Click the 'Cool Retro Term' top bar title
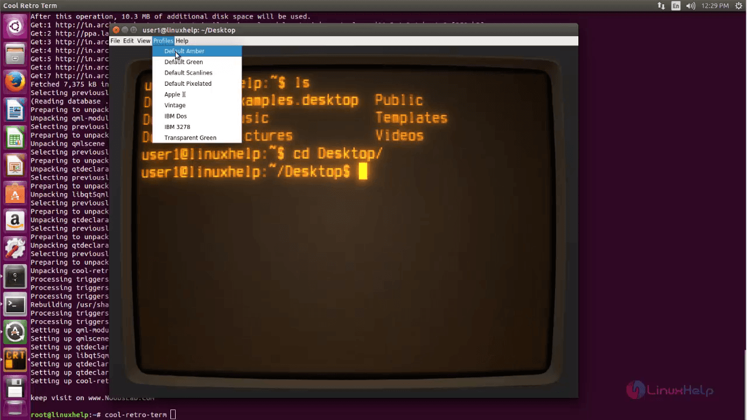This screenshot has width=747, height=420. click(x=30, y=6)
